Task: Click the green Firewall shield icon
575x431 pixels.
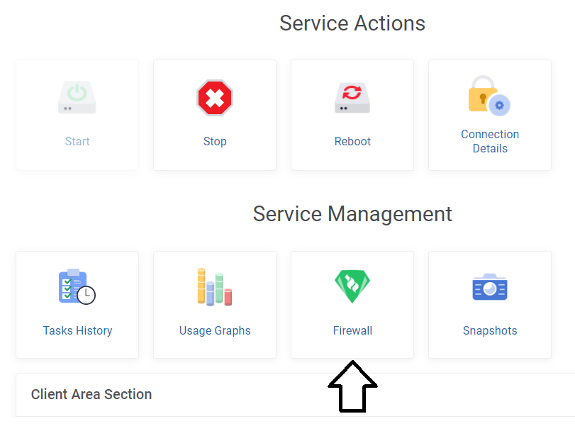Action: pos(352,286)
